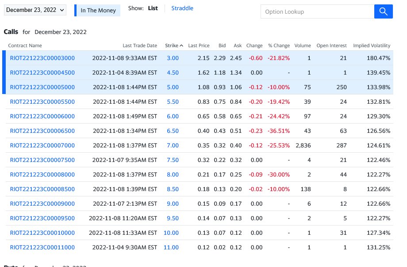Open contract RIOT221223C00003000
The height and width of the screenshot is (267, 407).
click(42, 58)
